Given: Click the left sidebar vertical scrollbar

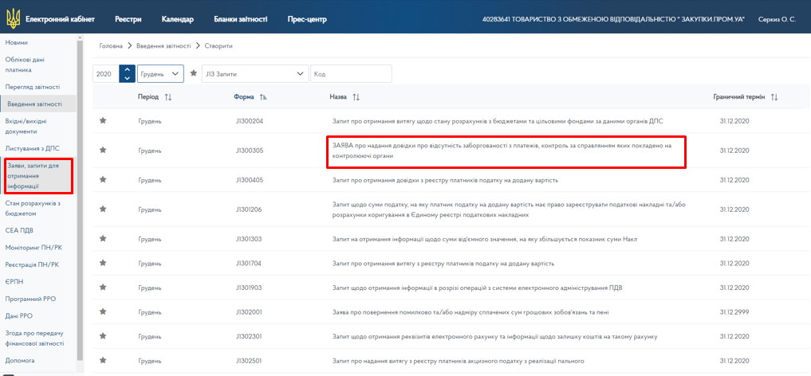Looking at the screenshot, I should 80,199.
